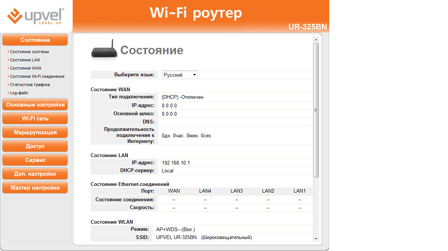Click the WAN port column header
This screenshot has height=251, width=448.
pyautogui.click(x=174, y=191)
